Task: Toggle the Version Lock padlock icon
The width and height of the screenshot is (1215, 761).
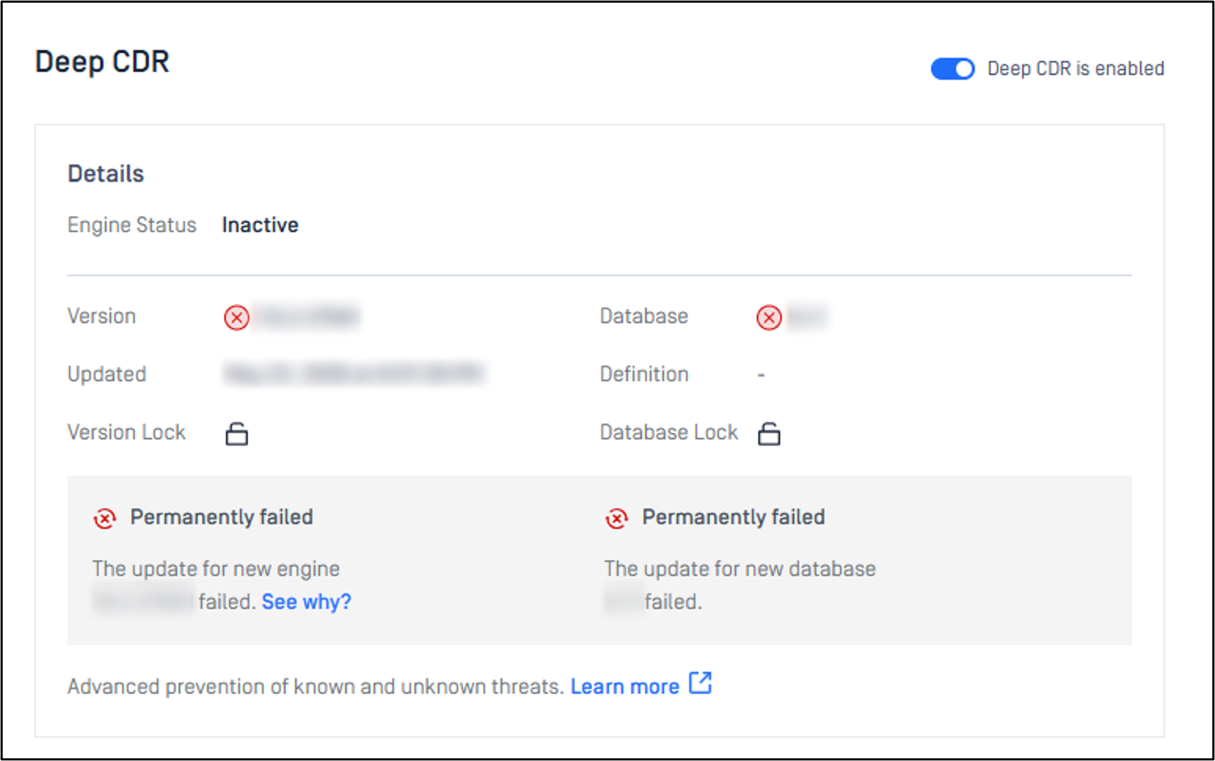Action: click(x=237, y=434)
